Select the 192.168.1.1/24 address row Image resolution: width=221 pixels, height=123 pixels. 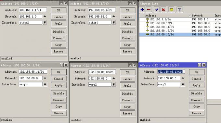click(180, 19)
